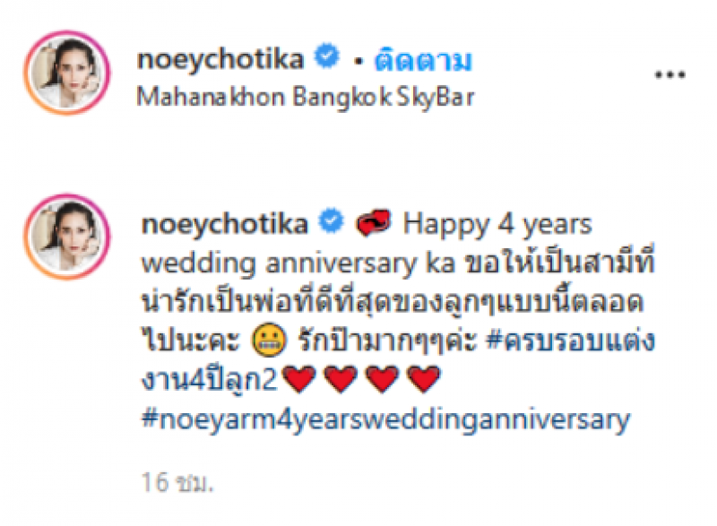The image size is (717, 526).
Task: Open noeychotika profile from header username
Action: point(220,60)
